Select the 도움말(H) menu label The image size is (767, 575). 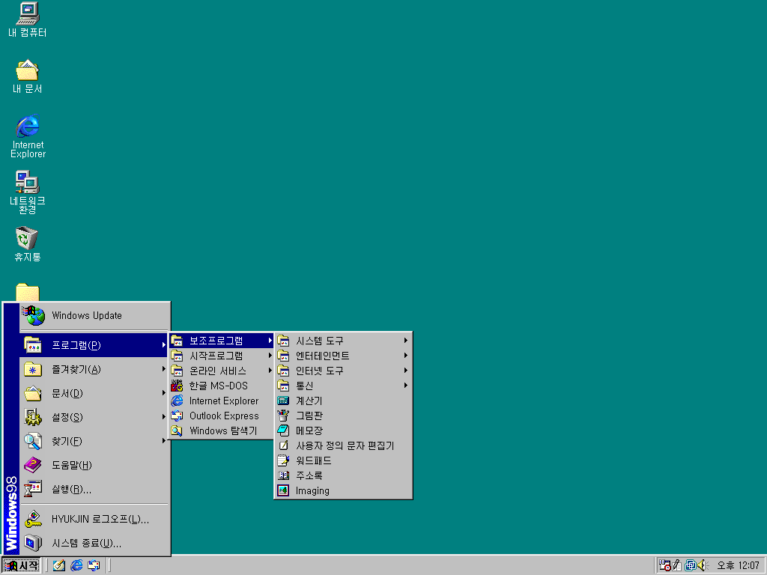tap(72, 465)
